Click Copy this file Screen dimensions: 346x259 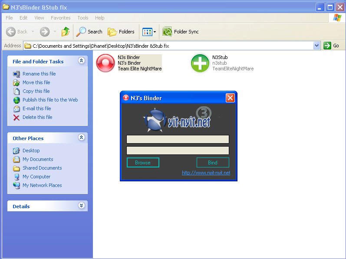click(x=36, y=91)
